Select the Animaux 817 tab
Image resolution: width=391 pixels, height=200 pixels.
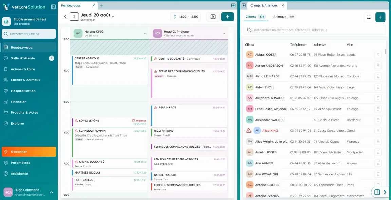(x=284, y=17)
